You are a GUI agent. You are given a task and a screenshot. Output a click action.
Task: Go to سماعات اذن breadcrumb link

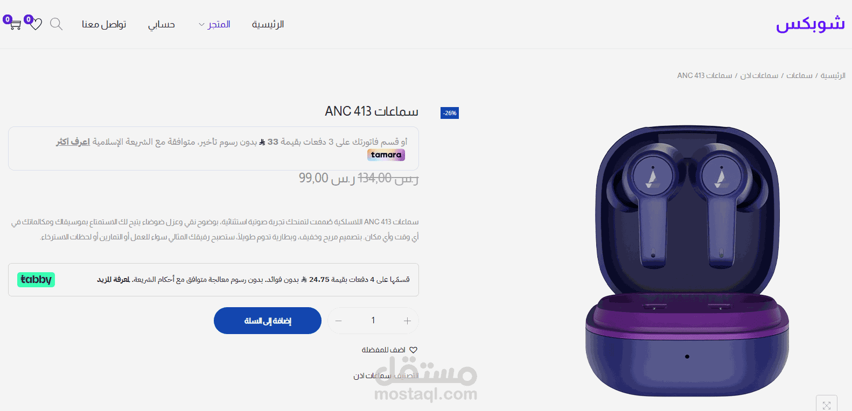tap(759, 75)
